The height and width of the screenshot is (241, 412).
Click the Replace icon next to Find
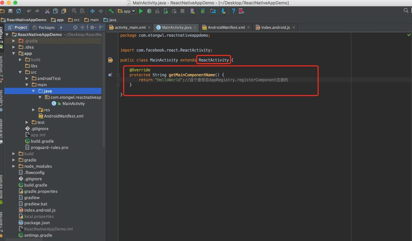[82, 11]
